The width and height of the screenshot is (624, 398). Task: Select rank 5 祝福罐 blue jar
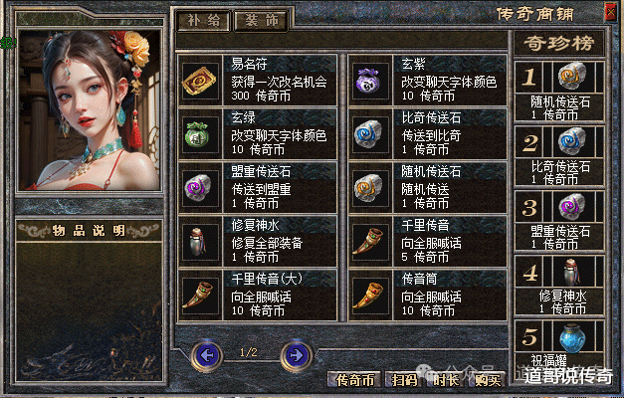(572, 338)
